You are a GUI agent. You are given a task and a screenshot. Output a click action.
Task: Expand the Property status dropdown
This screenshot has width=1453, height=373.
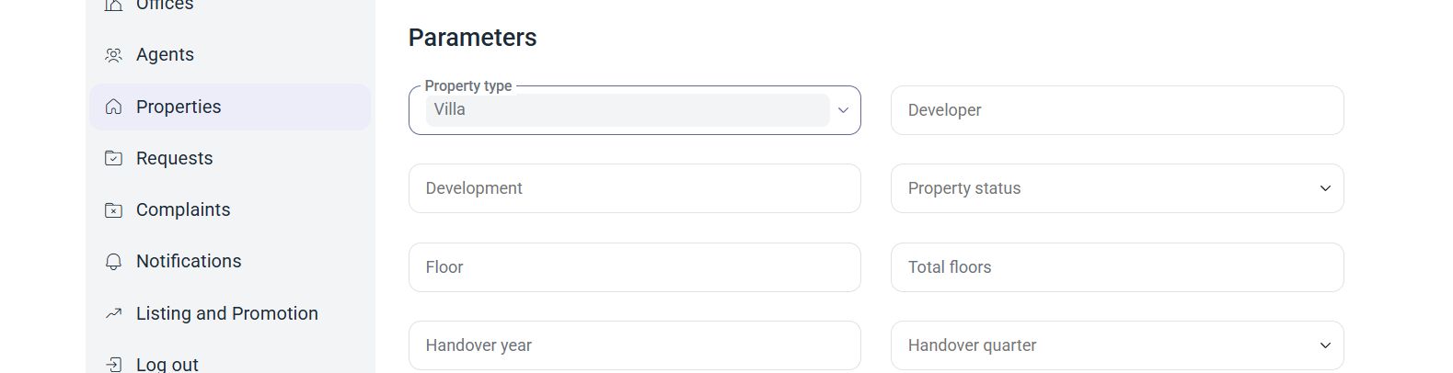[1117, 188]
